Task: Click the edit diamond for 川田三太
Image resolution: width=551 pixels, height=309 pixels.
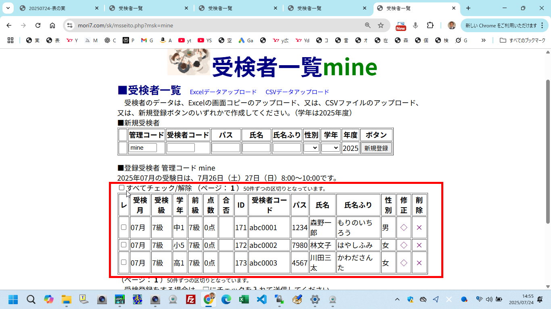Action: coord(404,263)
